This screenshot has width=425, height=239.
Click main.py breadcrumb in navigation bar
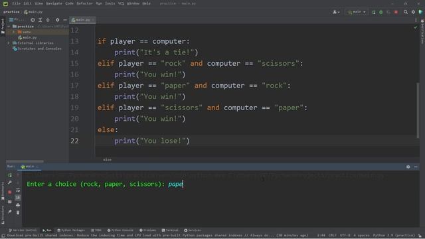pos(33,12)
